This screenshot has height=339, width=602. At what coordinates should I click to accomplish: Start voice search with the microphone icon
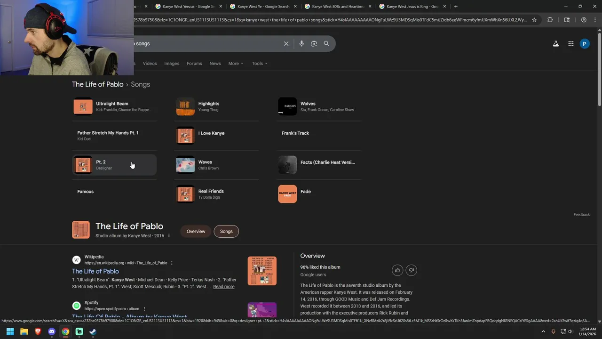(x=301, y=44)
